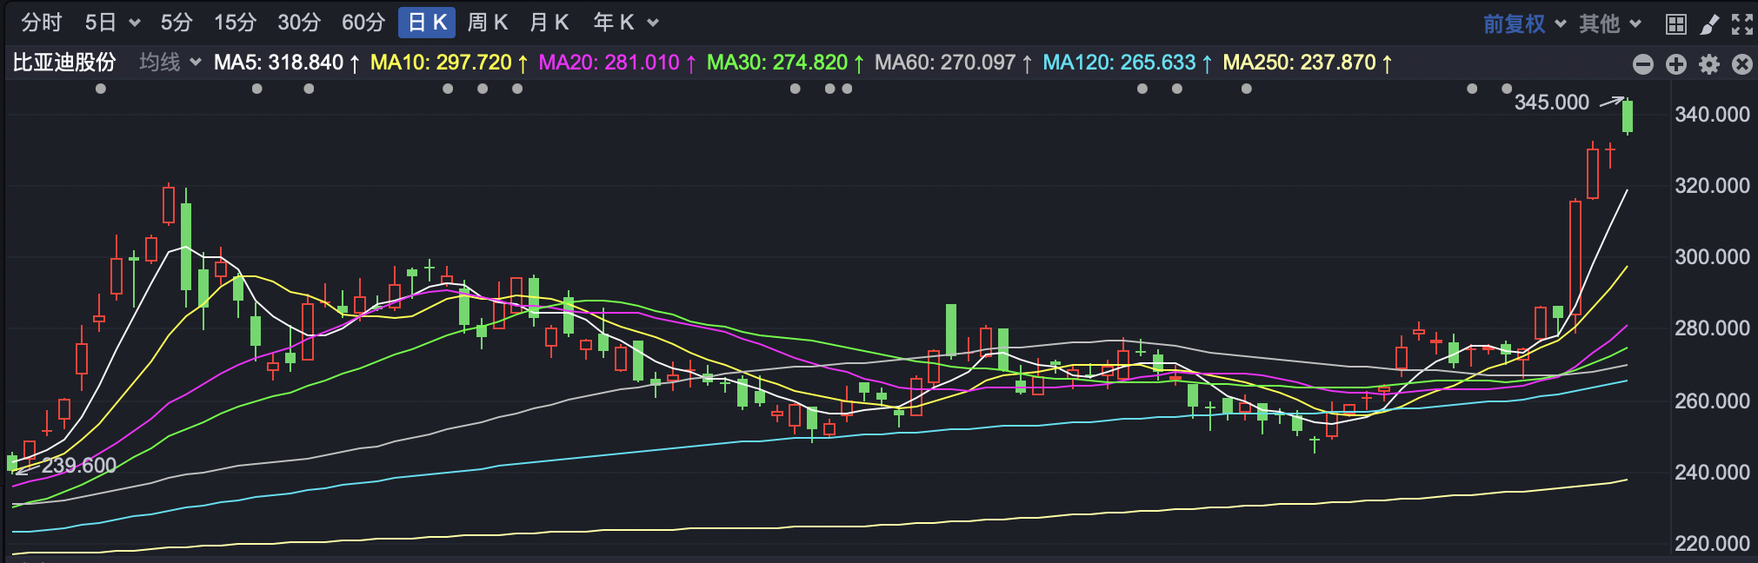Click the MA5: 318.840 indicator label
This screenshot has height=563, width=1758.
click(287, 63)
